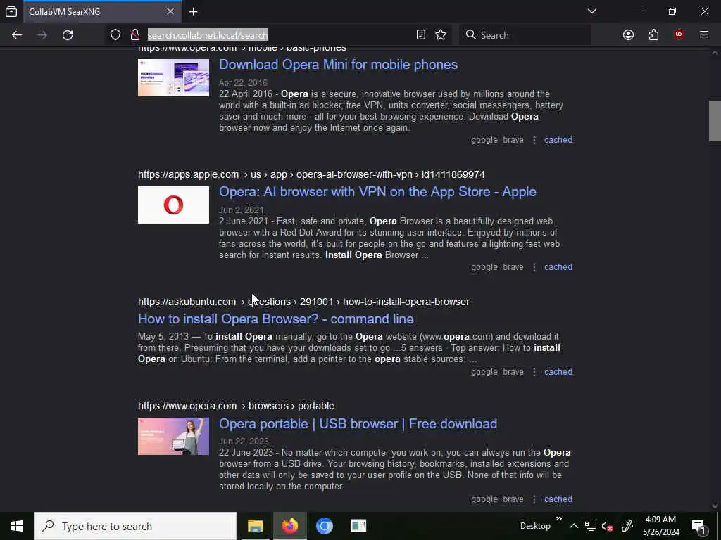Expand options dots on Opera Mini result
Screen dimensions: 721x540
point(534,140)
